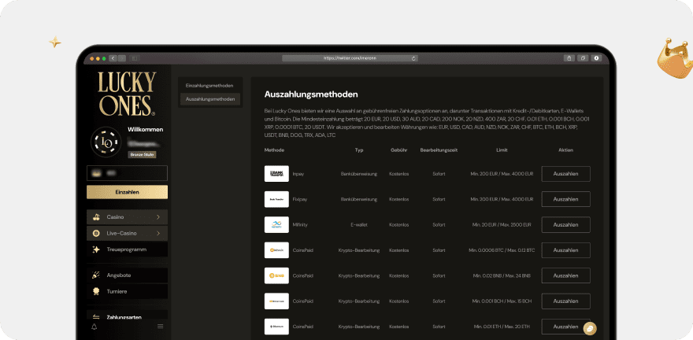Click the Inpay payment logo
This screenshot has height=340, width=693.
(276, 174)
